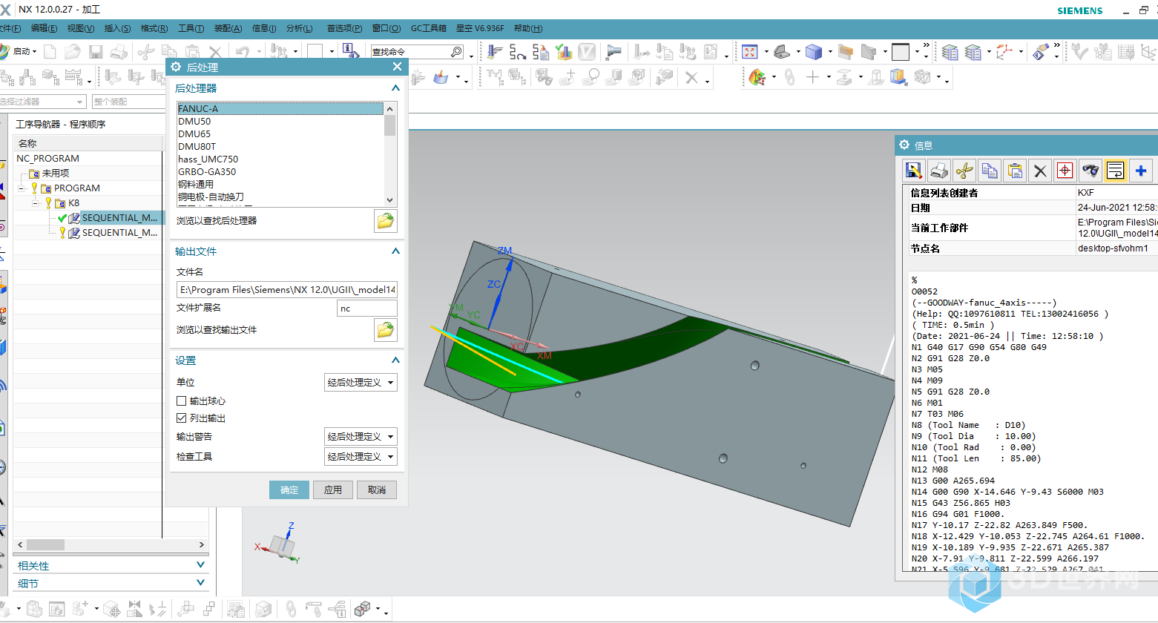Screen dimensions: 1158x623
Task: Collapse the 设置 section
Action: 395,360
